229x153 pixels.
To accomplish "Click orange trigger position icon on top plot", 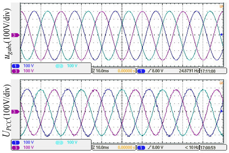I will click(x=221, y=6).
